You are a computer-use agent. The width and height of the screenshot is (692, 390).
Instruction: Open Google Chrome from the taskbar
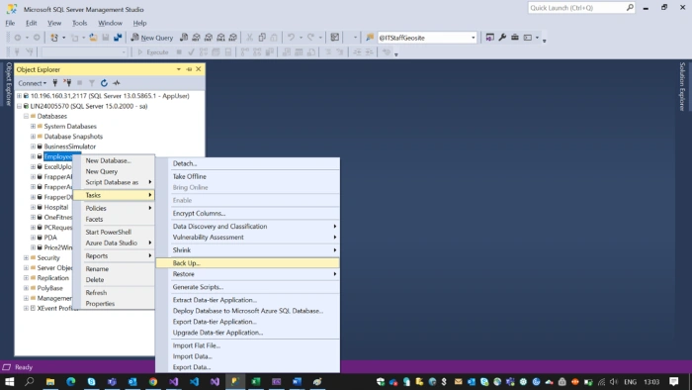click(x=153, y=382)
